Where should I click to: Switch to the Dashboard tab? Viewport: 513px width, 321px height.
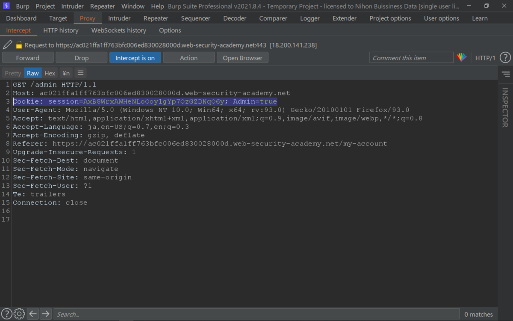click(x=21, y=18)
